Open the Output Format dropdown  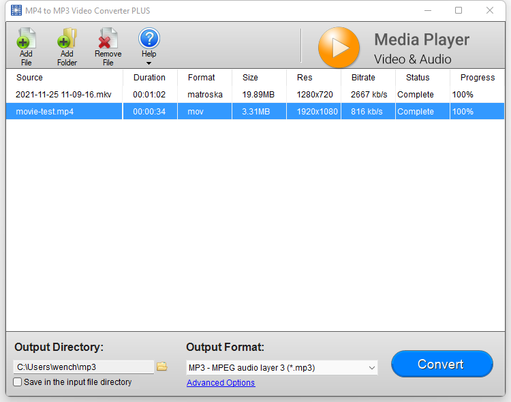pyautogui.click(x=282, y=368)
